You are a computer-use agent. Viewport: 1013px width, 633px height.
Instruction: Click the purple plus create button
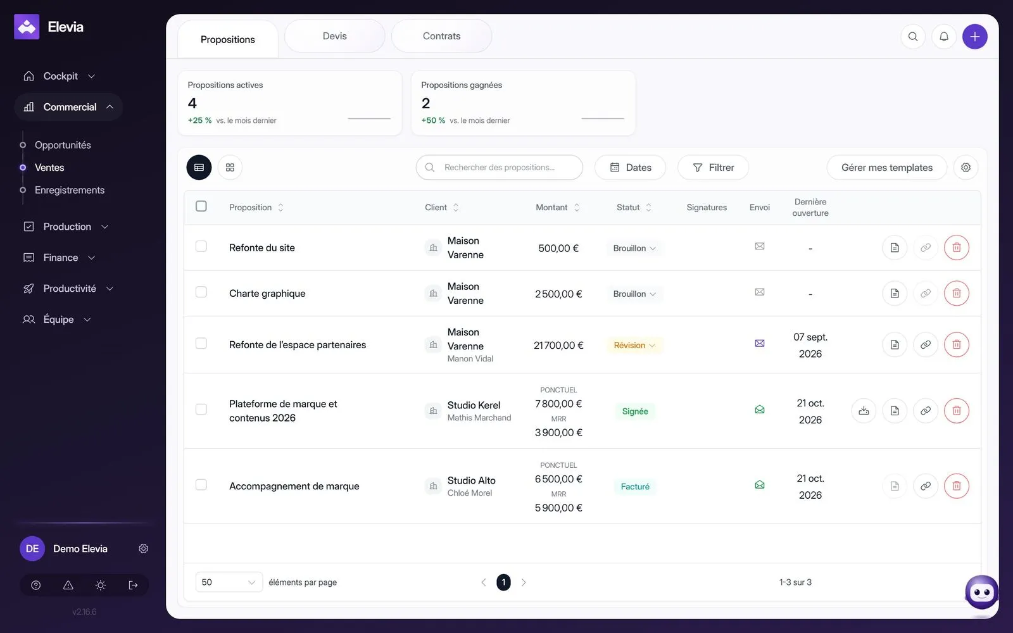[975, 37]
